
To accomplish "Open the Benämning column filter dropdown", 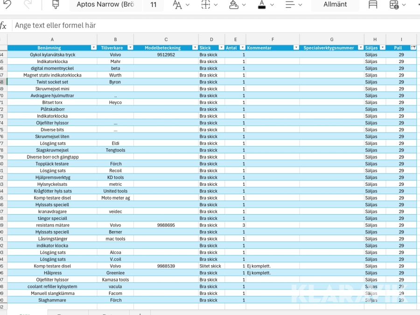I will click(94, 48).
